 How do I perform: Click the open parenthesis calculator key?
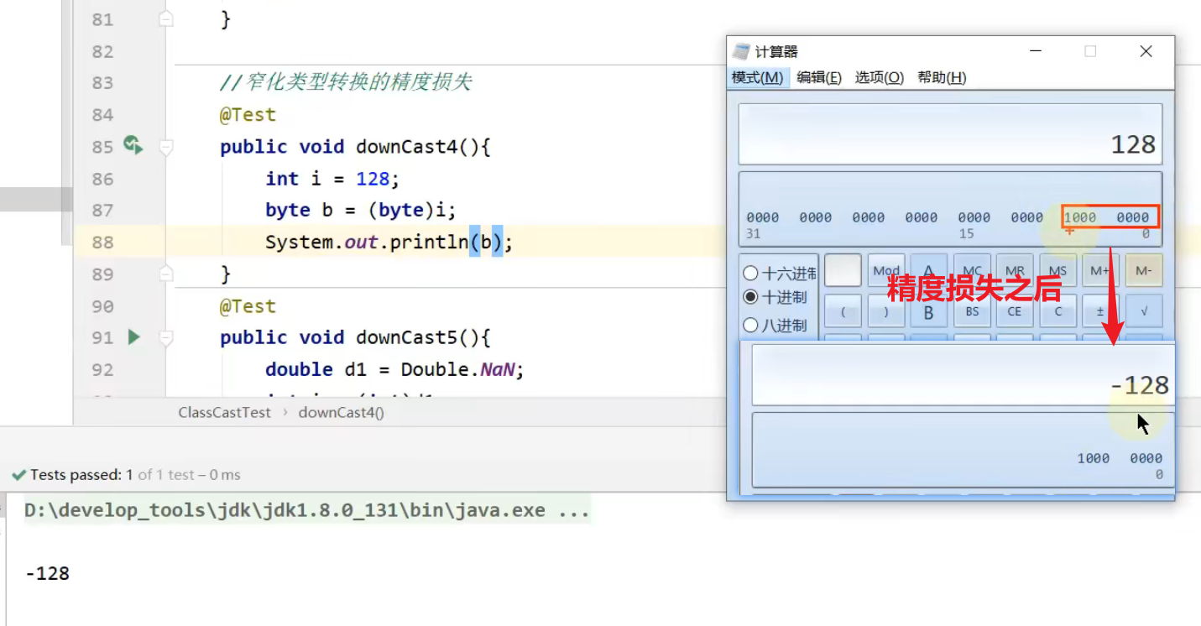pos(843,311)
